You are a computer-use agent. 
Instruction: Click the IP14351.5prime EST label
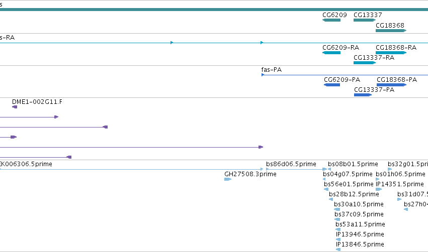coord(400,184)
